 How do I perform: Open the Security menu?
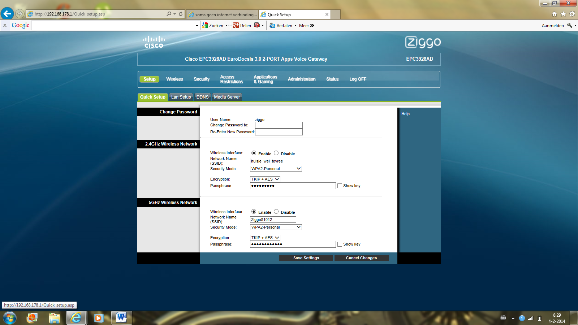click(202, 79)
